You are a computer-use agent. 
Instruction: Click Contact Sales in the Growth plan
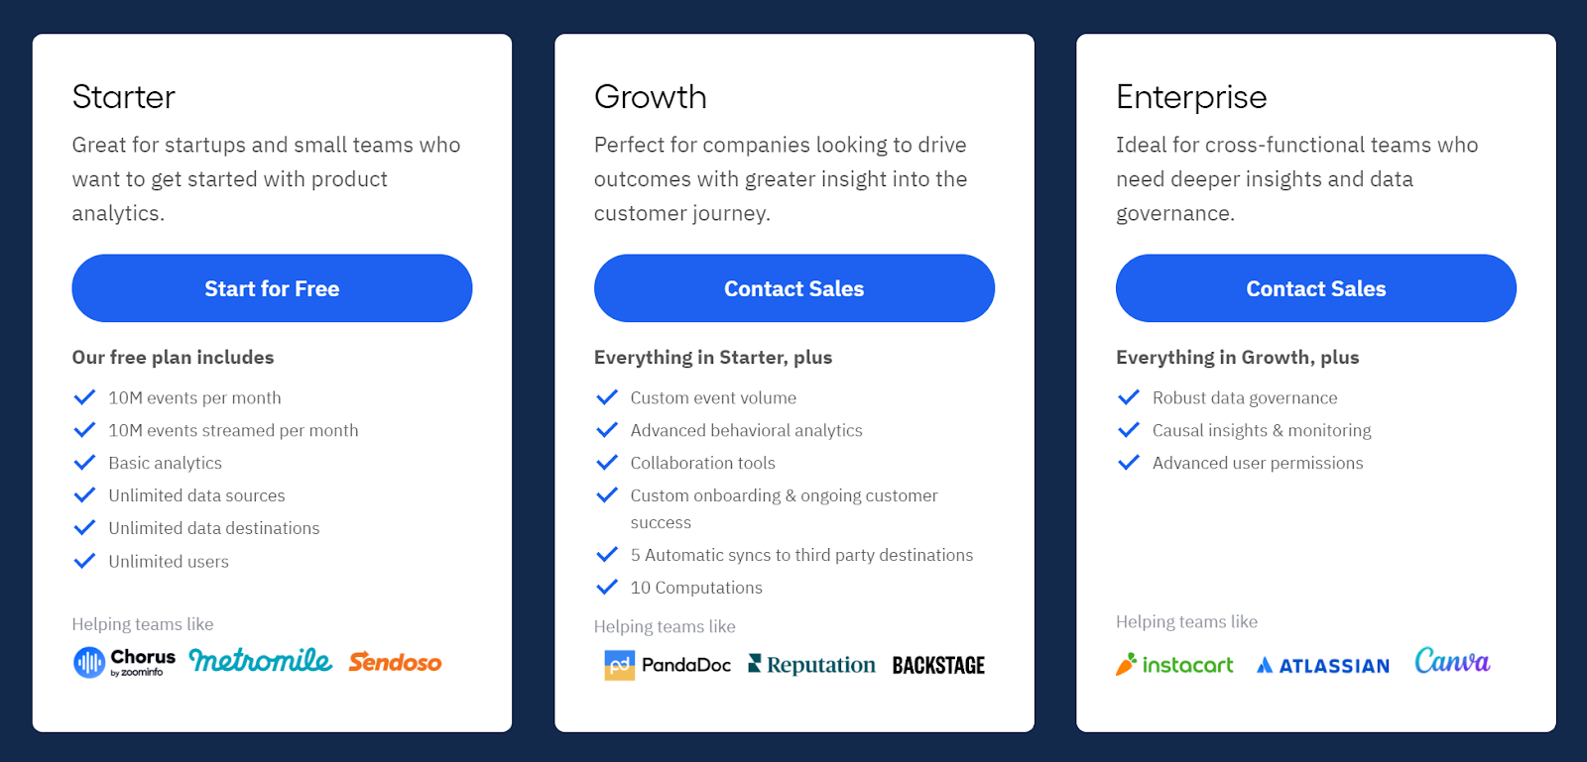[794, 288]
